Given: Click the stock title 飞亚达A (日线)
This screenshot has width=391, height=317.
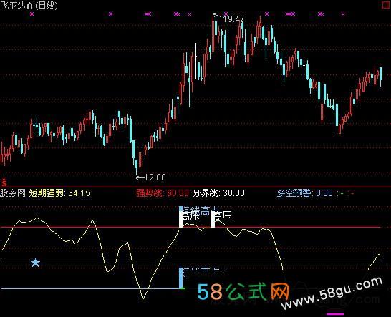Looking at the screenshot, I should click(29, 5).
